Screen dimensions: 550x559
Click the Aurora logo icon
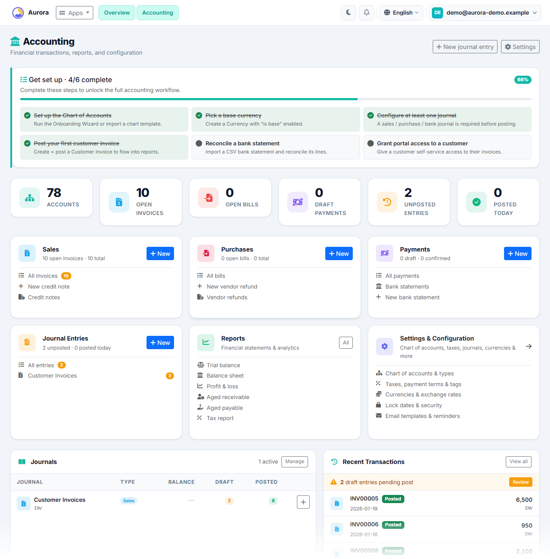pyautogui.click(x=18, y=13)
